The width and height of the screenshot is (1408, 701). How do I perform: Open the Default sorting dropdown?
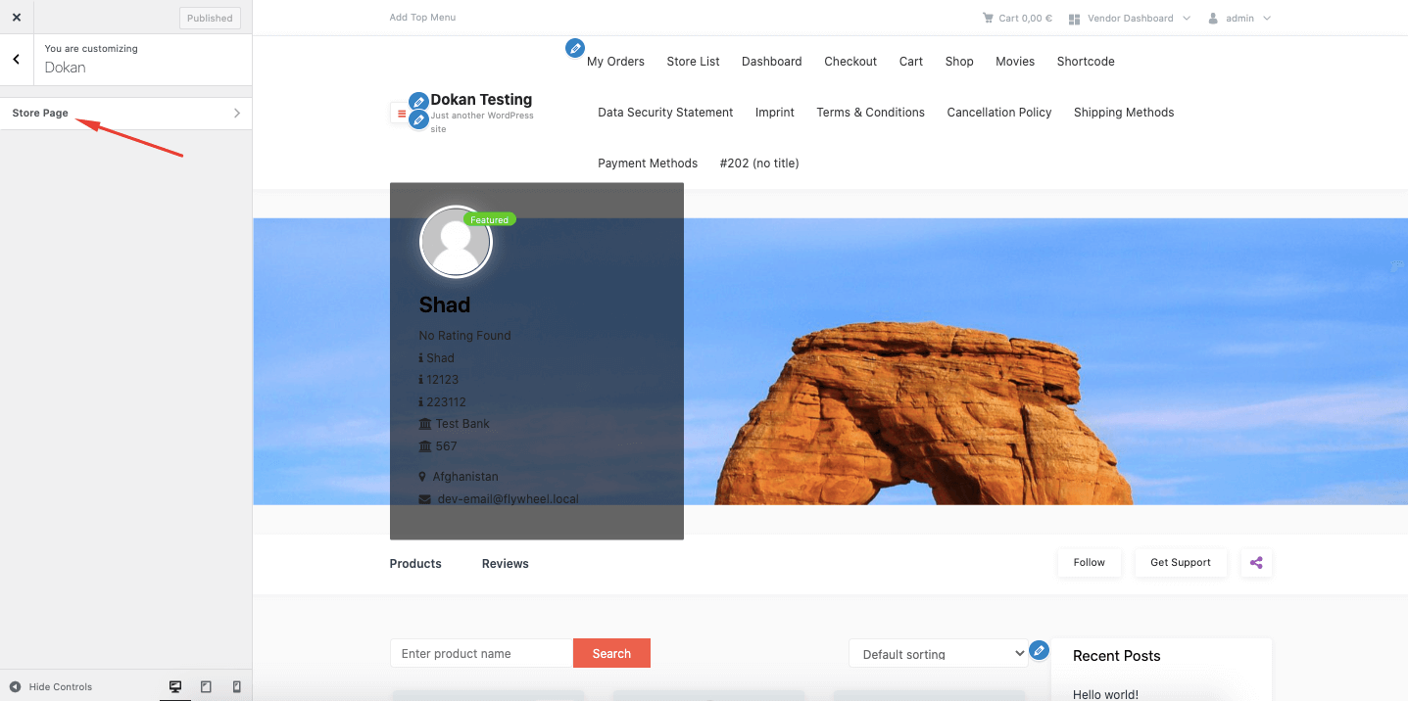[939, 654]
